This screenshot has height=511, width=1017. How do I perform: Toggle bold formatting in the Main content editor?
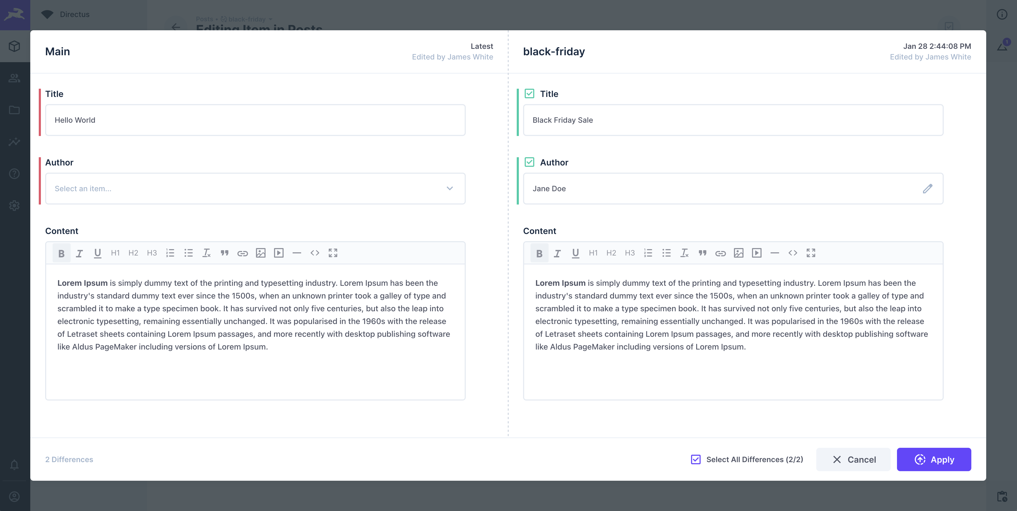(x=61, y=253)
